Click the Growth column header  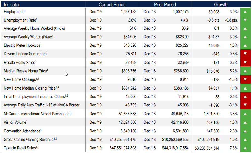pyautogui.click(x=221, y=5)
